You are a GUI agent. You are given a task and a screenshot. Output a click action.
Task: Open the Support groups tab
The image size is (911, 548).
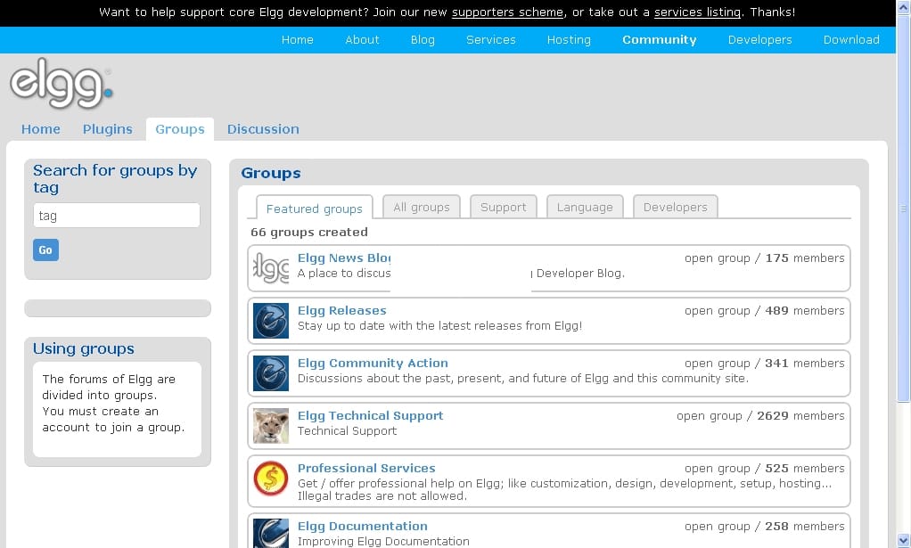tap(503, 207)
